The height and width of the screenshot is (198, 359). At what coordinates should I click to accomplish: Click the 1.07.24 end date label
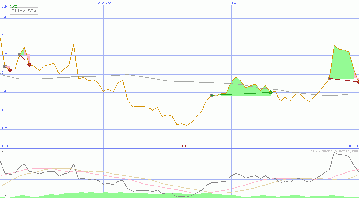click(351, 146)
